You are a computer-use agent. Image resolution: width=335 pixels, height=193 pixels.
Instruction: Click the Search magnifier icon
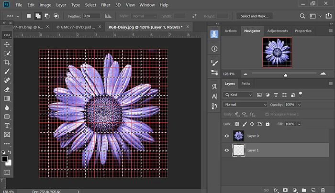[303, 16]
